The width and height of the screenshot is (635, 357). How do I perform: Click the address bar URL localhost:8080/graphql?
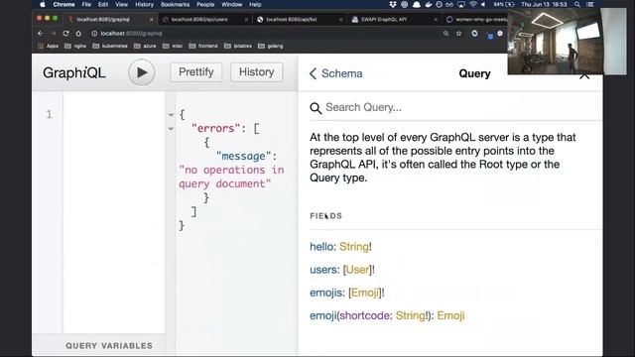[131, 34]
